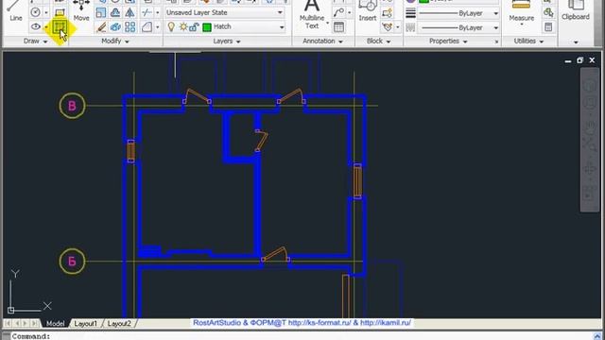The width and height of the screenshot is (605, 340).
Task: Select the Array tool with four squares
Action: (x=130, y=27)
